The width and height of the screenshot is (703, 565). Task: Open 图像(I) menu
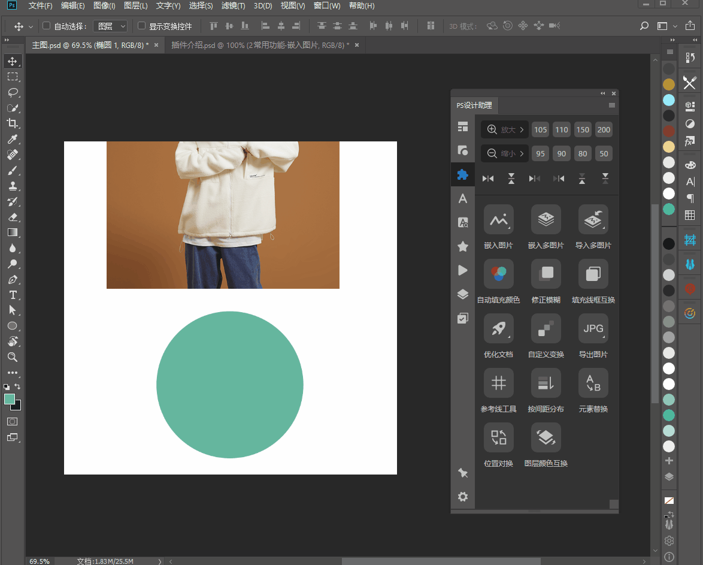coord(104,6)
